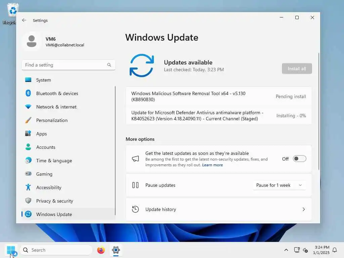Click the megaphone icon beside latest updates
This screenshot has width=344, height=258.
(135, 159)
